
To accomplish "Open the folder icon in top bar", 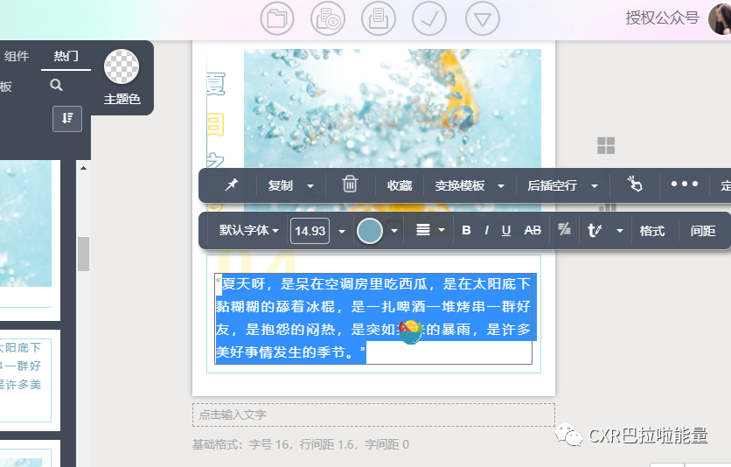I will 277,18.
